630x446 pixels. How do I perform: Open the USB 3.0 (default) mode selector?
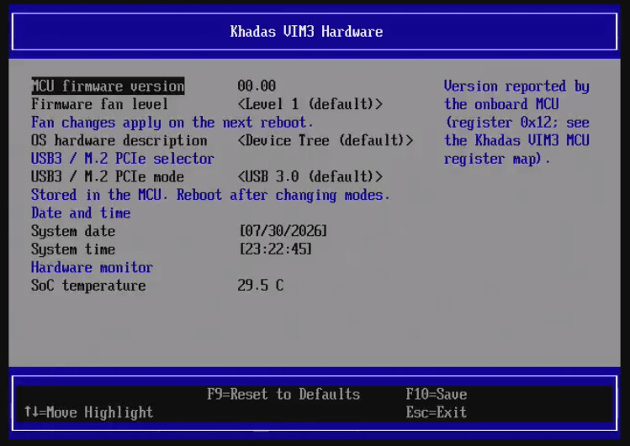tap(310, 177)
